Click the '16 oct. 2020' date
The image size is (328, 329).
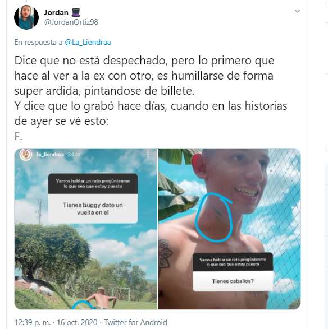click(x=77, y=322)
